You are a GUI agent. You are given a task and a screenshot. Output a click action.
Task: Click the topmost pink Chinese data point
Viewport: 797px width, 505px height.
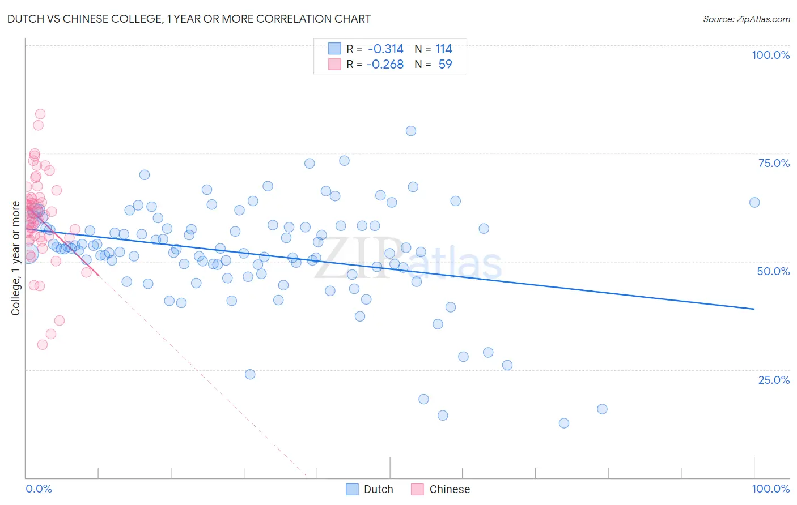pos(40,114)
